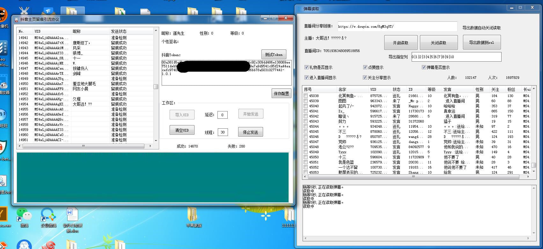Click the disabled 导入UID button

(182, 115)
